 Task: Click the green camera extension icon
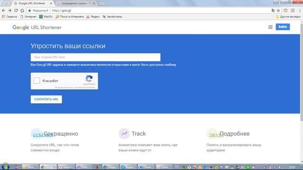click(285, 10)
